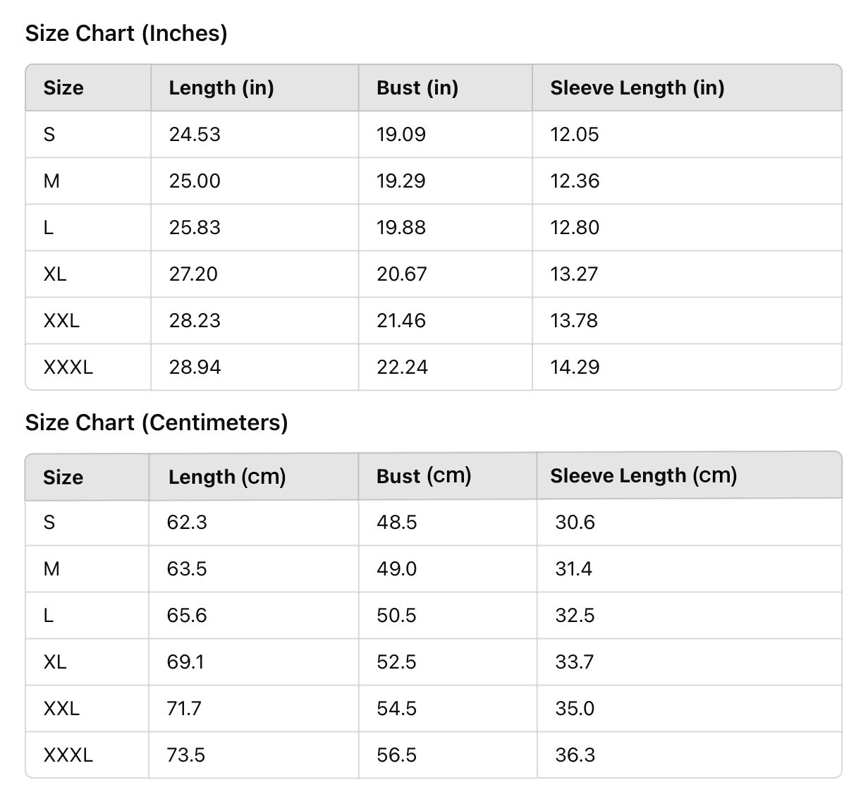868x804 pixels.
Task: Select the 14.29 sleeve length for XXXL
Action: pyautogui.click(x=575, y=367)
